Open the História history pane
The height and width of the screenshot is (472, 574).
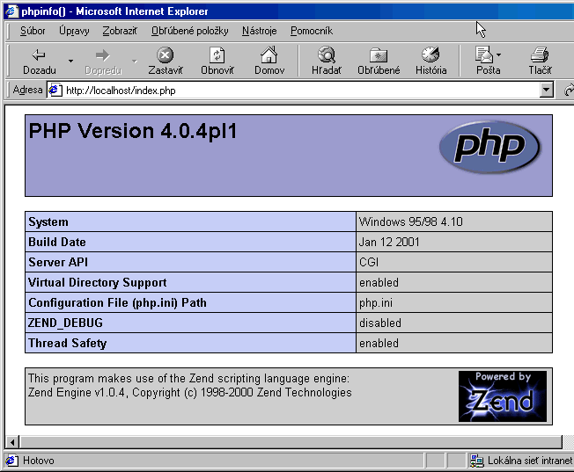pos(430,61)
